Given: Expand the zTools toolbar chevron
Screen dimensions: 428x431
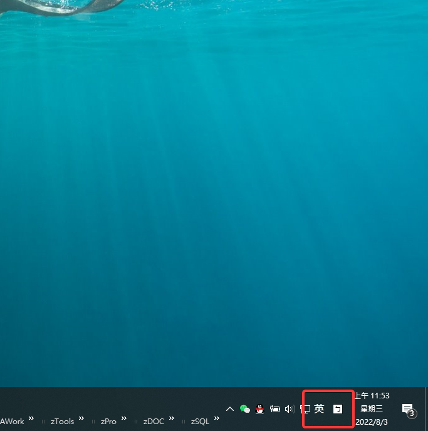Looking at the screenshot, I should 81,418.
